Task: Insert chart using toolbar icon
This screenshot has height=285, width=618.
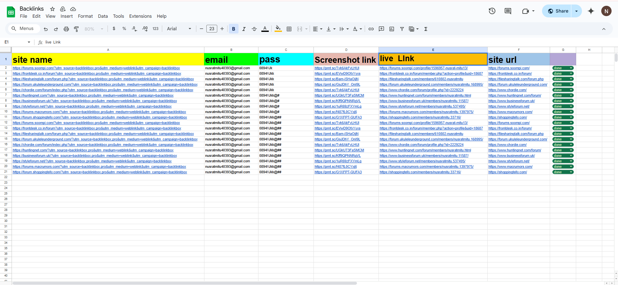Action: (x=392, y=29)
